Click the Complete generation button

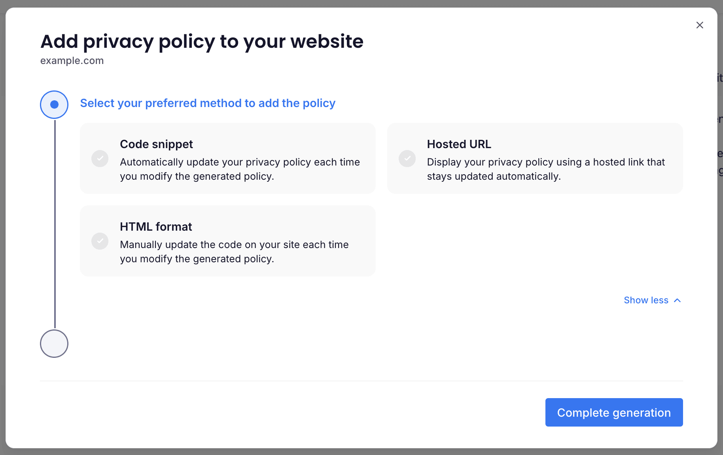point(614,412)
